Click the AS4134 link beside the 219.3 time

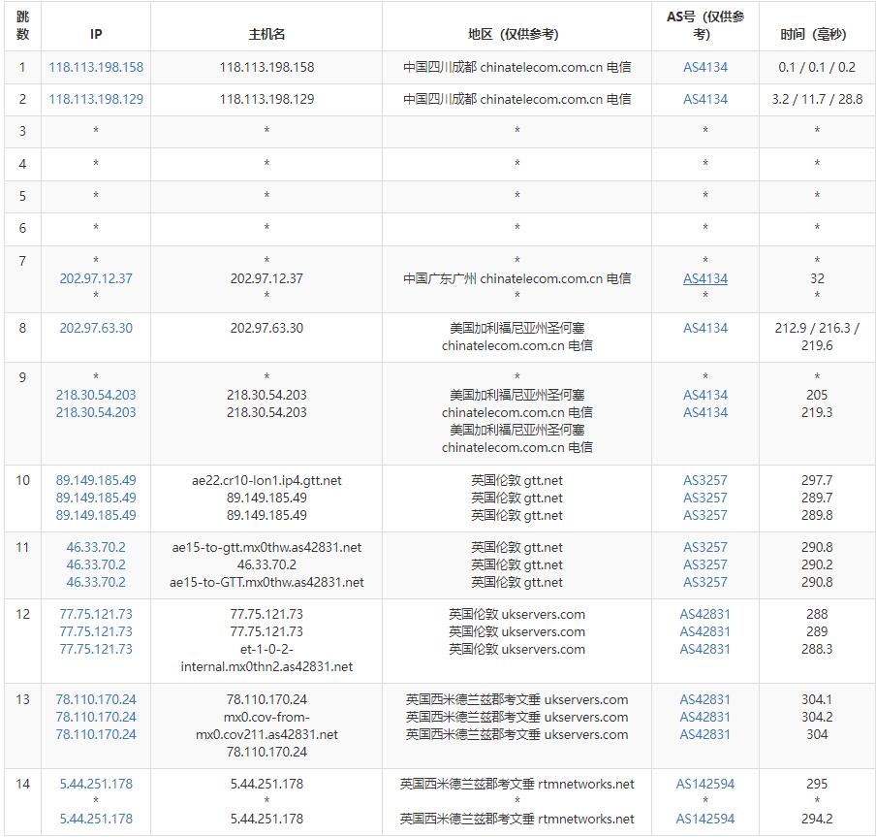[x=705, y=412]
